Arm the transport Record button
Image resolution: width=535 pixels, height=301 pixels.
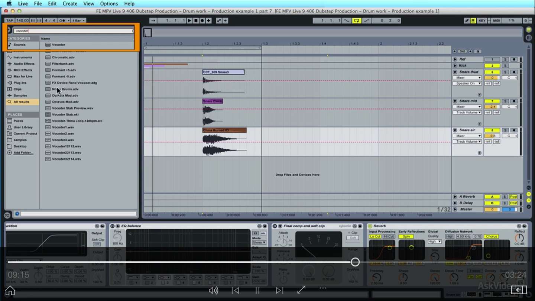tap(202, 20)
